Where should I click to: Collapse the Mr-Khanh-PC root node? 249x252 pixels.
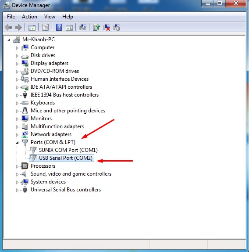pyautogui.click(x=9, y=40)
